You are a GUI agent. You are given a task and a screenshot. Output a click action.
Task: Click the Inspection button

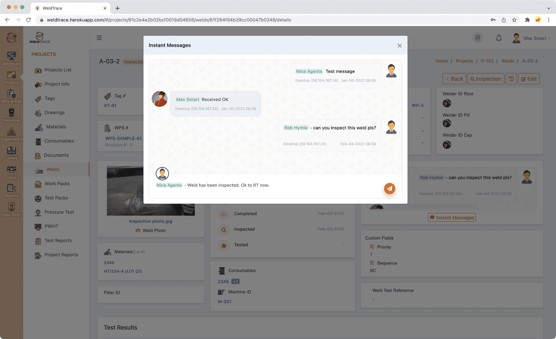[x=485, y=79]
